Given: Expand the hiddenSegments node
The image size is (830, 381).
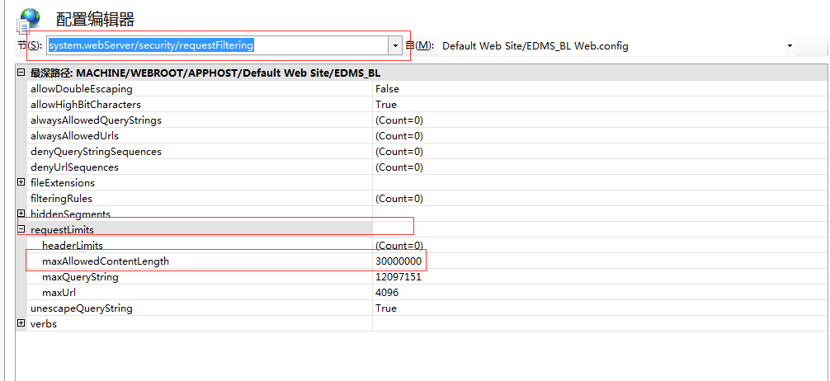Looking at the screenshot, I should pos(21,214).
